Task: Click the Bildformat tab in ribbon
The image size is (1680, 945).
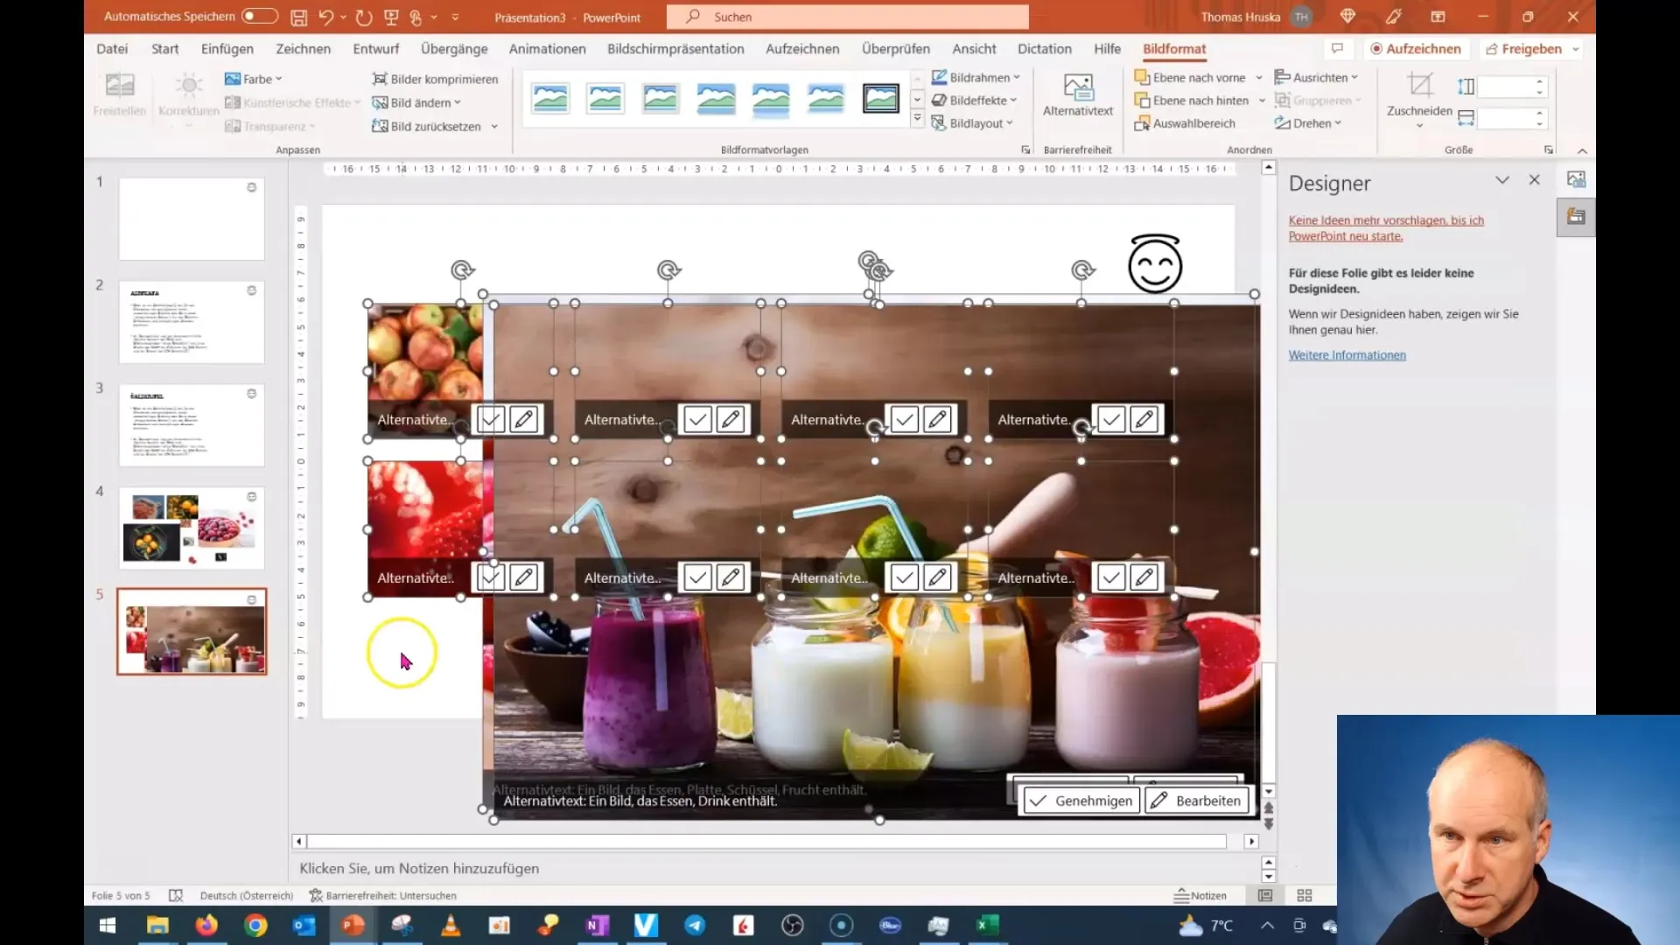Action: (x=1174, y=48)
